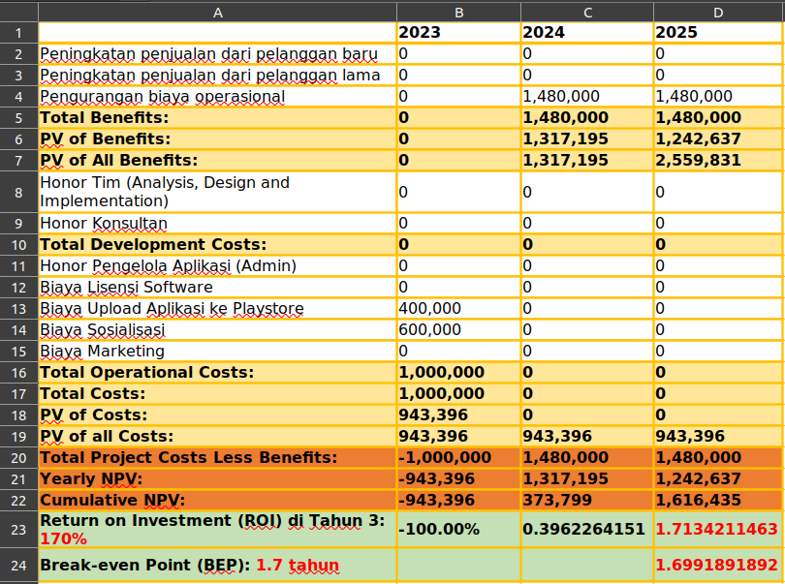The height and width of the screenshot is (584, 785).
Task: Click the red 1.6991891892 BEP value
Action: point(717,565)
